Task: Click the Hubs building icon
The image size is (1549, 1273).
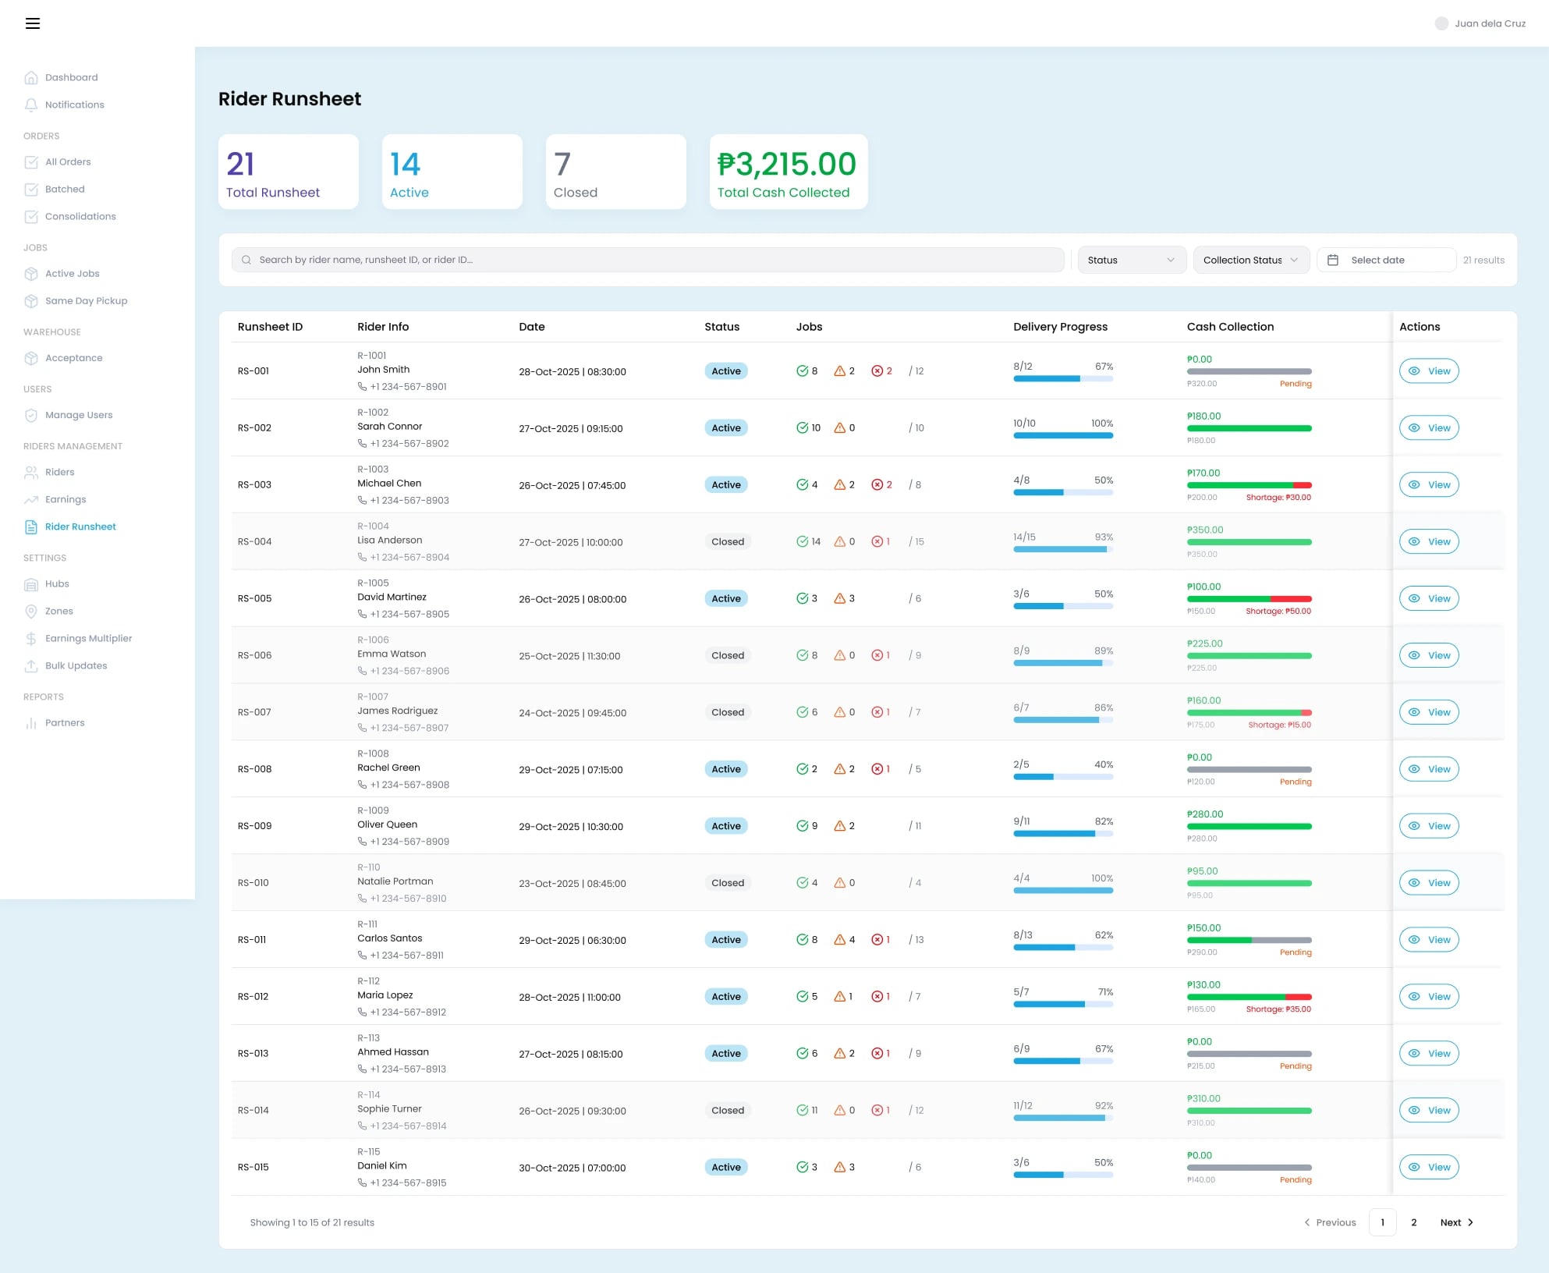Action: [31, 583]
